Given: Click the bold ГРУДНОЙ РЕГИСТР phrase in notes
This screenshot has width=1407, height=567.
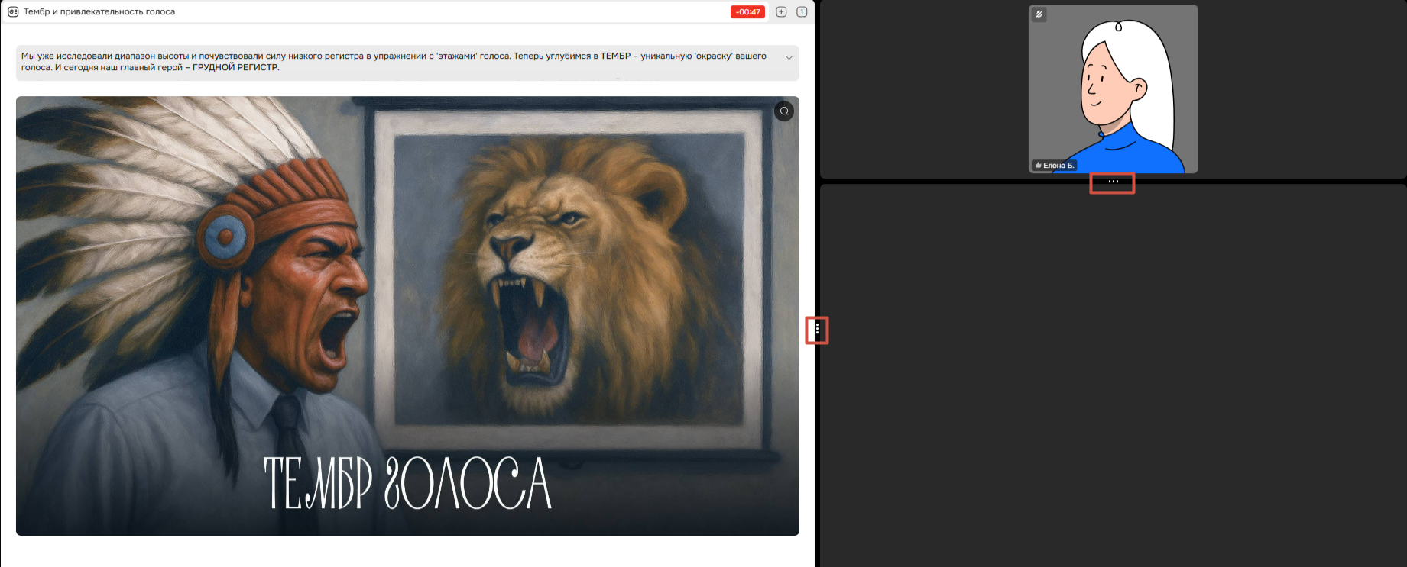Looking at the screenshot, I should 235,67.
